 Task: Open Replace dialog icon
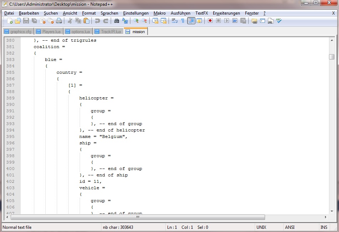(125, 21)
